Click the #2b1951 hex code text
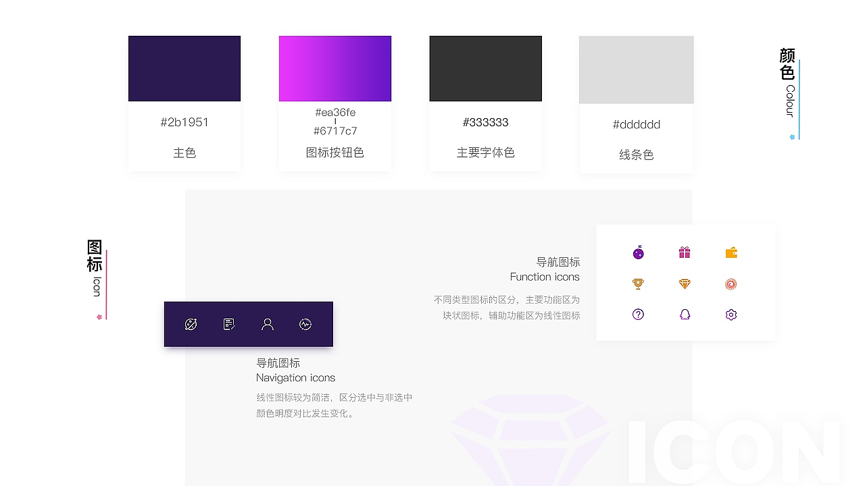The height and width of the screenshot is (486, 865). click(184, 122)
